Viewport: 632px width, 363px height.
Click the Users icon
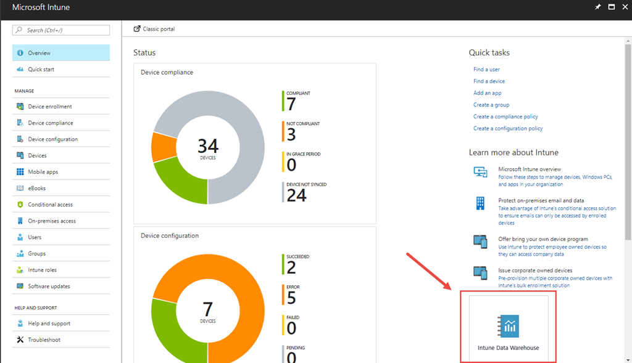[x=20, y=237]
